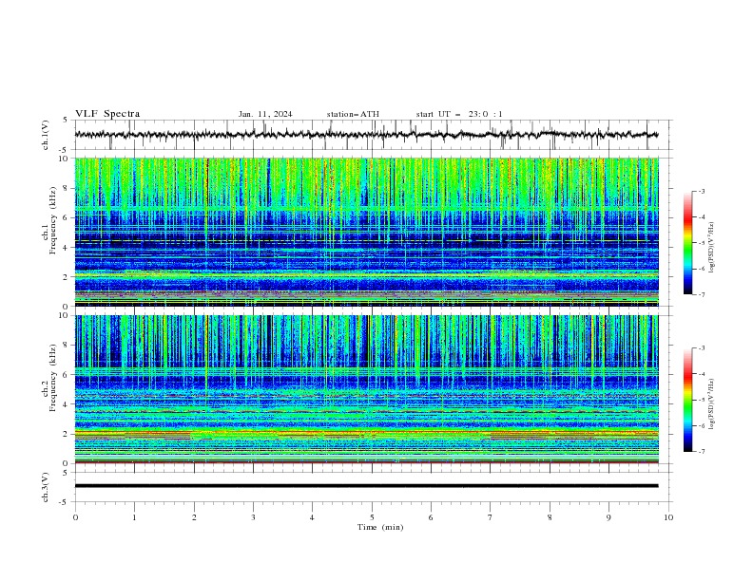Click the "VLF Spectra" title text
753x581 pixels.
(107, 114)
